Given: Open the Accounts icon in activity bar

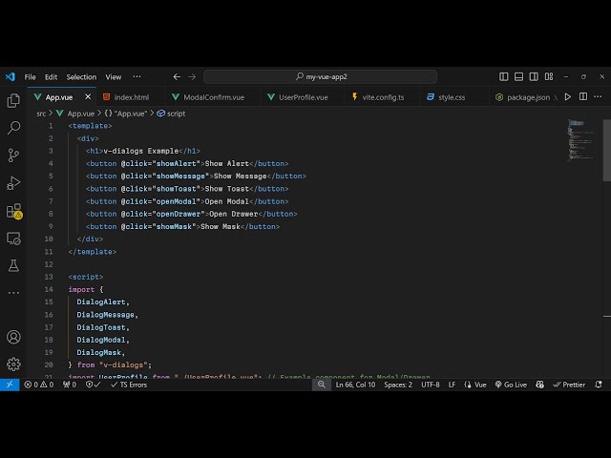Looking at the screenshot, I should (x=13, y=337).
